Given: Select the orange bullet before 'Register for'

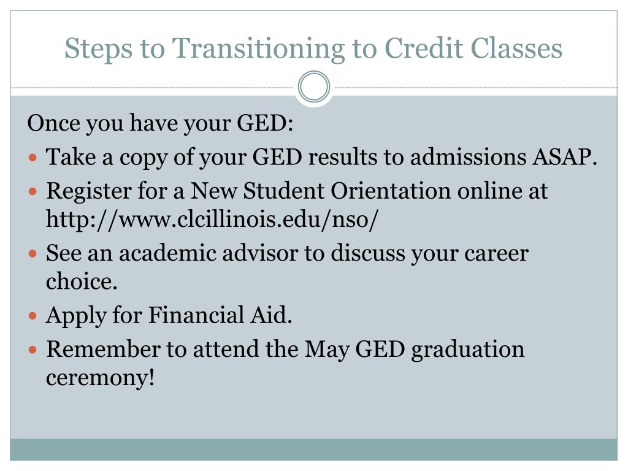Looking at the screenshot, I should pyautogui.click(x=33, y=191).
